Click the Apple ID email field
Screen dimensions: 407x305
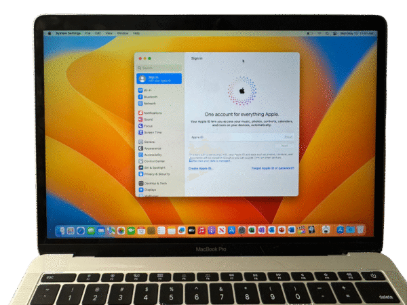[x=241, y=137]
